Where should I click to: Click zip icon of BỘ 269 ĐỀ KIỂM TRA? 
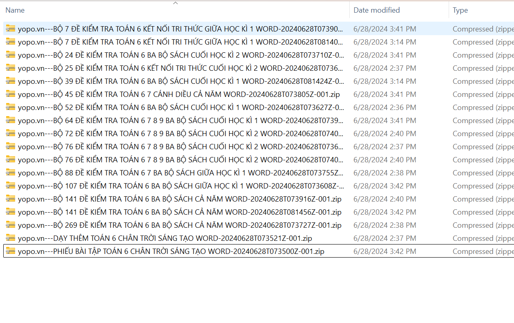click(x=11, y=225)
